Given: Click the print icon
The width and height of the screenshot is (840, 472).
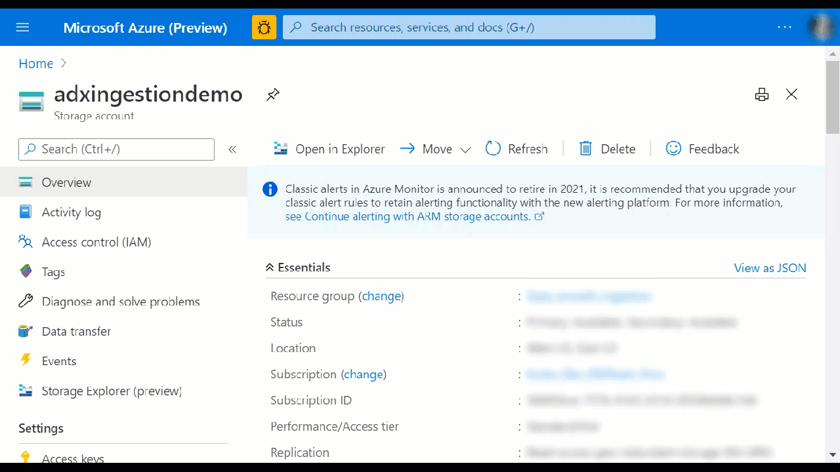Looking at the screenshot, I should (x=762, y=94).
